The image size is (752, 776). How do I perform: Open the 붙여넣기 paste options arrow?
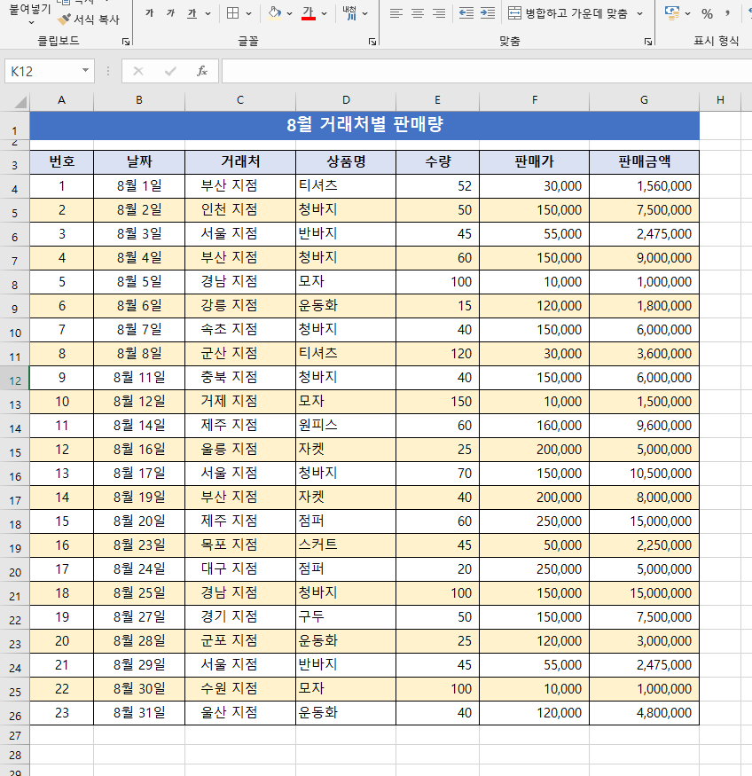click(x=31, y=22)
